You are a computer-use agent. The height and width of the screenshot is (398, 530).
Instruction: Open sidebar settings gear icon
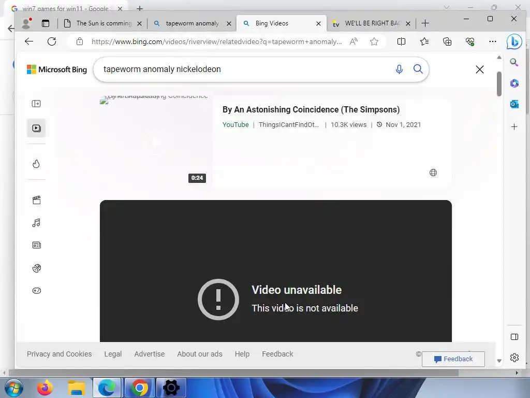tap(514, 358)
